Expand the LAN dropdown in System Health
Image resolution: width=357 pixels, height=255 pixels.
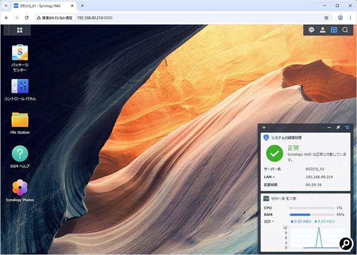click(x=269, y=177)
